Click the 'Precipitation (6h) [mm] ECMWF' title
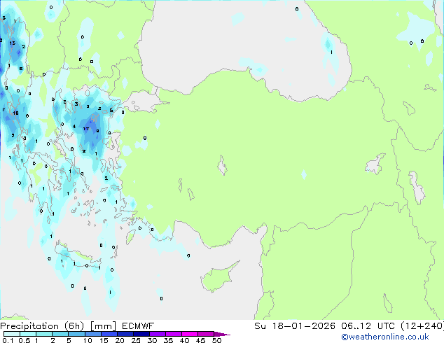444x343 pixels. (77, 326)
